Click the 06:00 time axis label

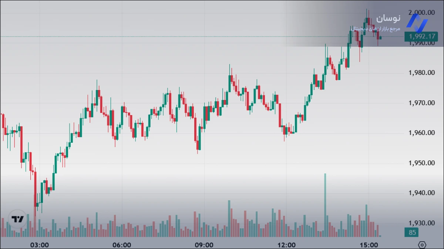pyautogui.click(x=121, y=245)
